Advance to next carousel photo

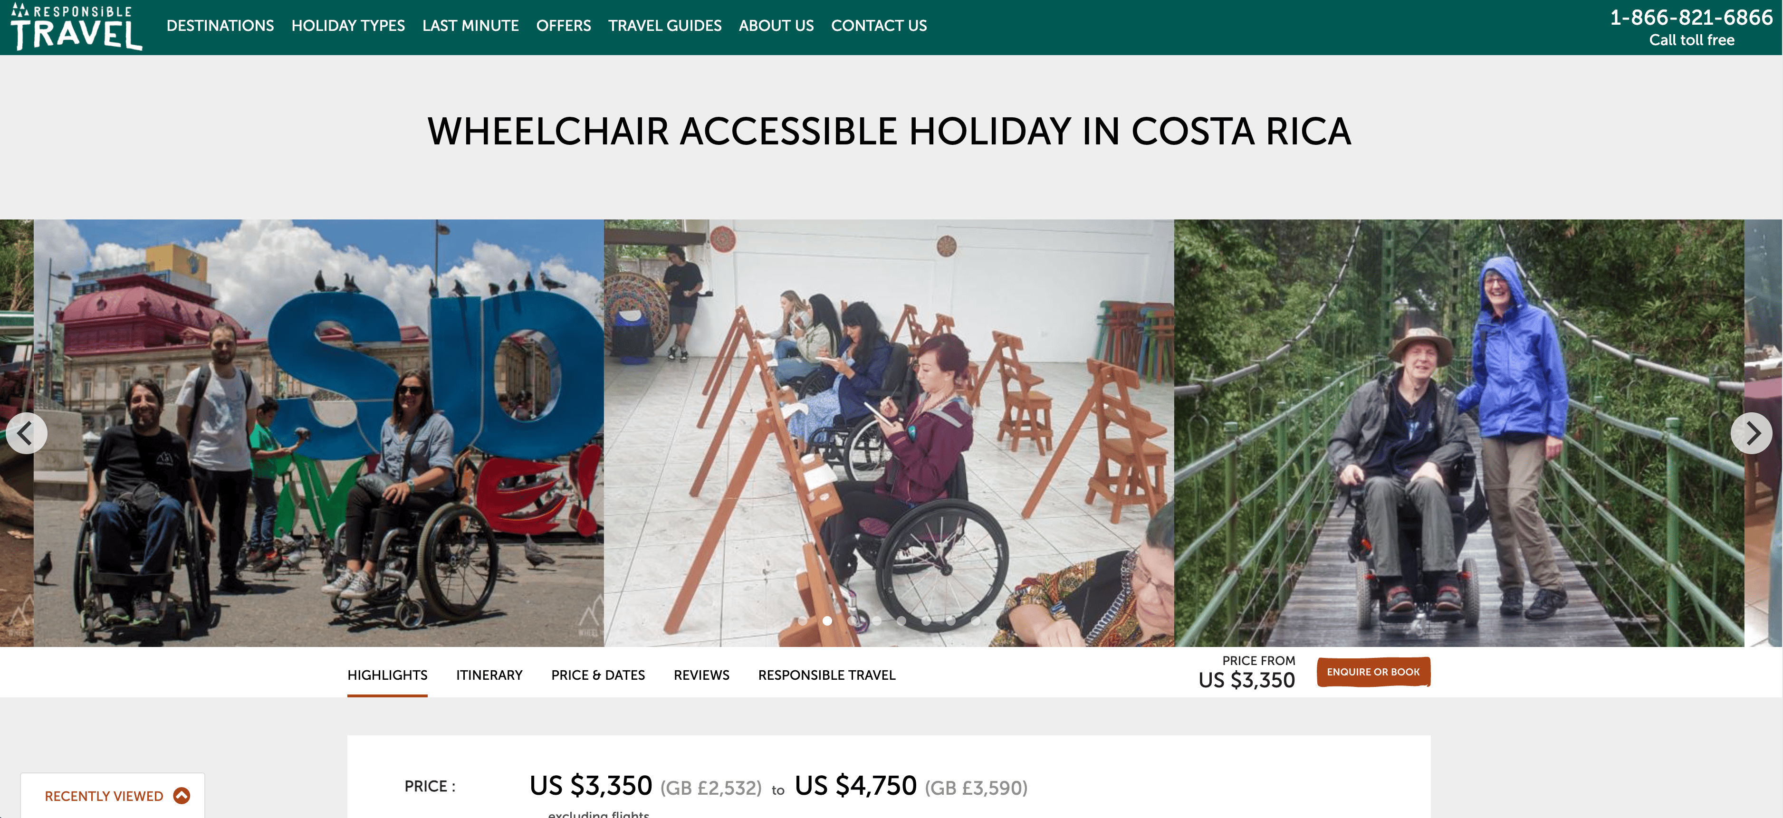click(1751, 433)
